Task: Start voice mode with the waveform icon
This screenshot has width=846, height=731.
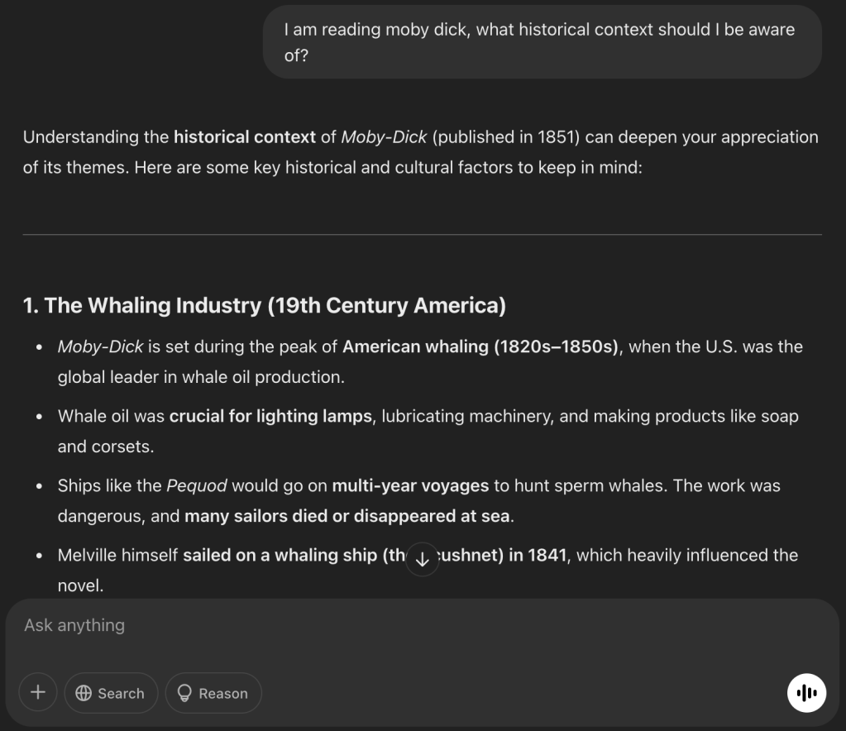Action: pyautogui.click(x=806, y=692)
